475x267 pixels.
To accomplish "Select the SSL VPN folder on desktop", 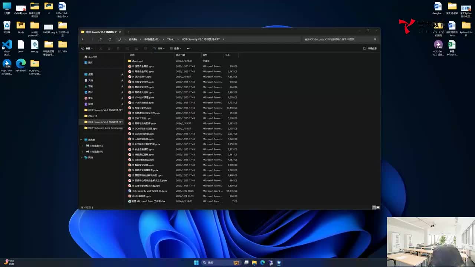I will [x=62, y=46].
